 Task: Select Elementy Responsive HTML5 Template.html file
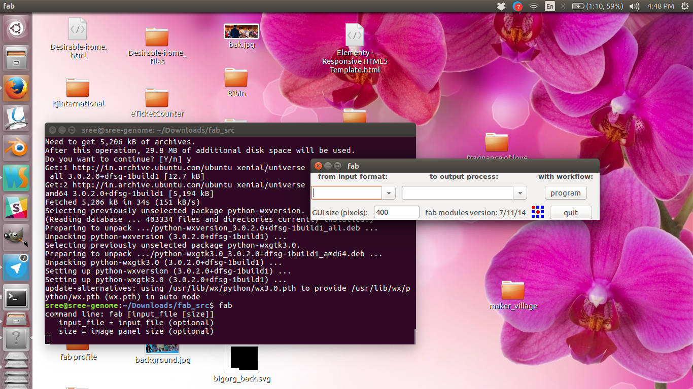355,48
